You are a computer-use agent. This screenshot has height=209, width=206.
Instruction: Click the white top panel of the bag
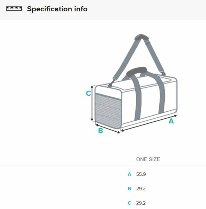[x=151, y=81]
